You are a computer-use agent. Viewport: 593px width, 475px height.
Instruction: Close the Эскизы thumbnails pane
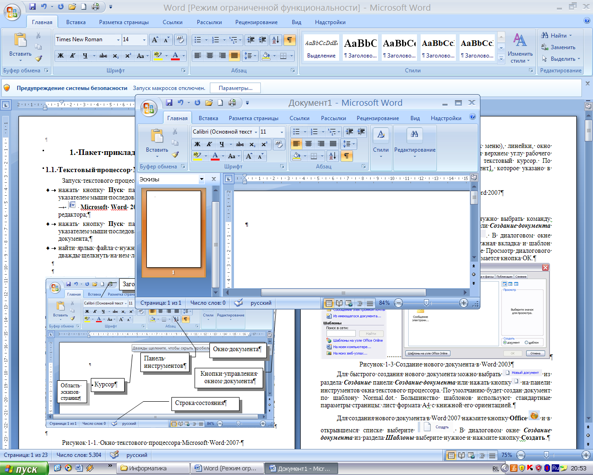coord(214,179)
